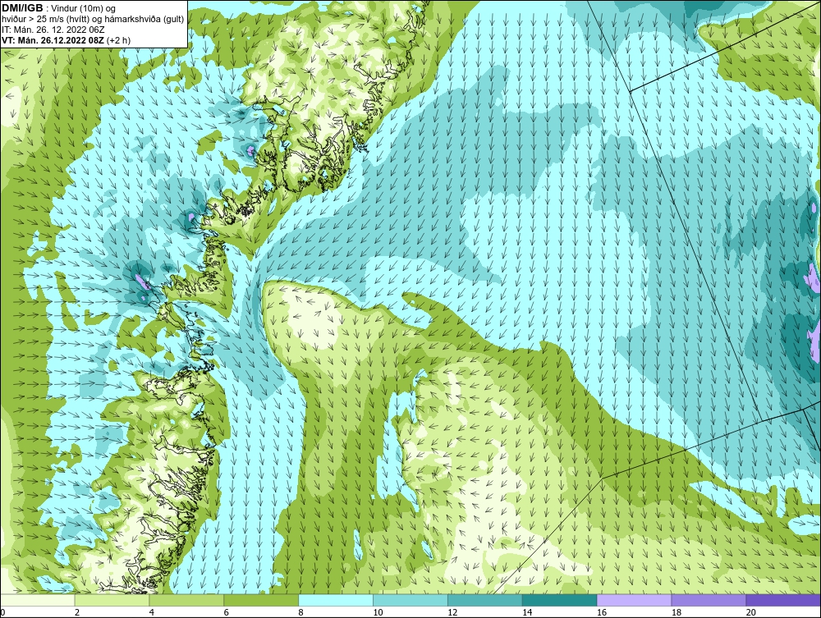
Task: Click the 8–10 m/s light cyan swatch
Action: pyautogui.click(x=336, y=600)
